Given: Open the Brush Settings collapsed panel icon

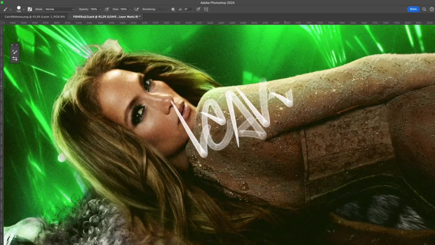Looking at the screenshot, I should (15, 59).
